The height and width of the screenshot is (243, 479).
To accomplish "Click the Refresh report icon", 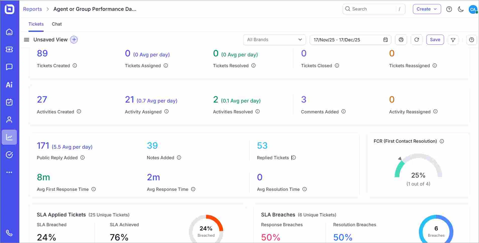I will pos(416,40).
